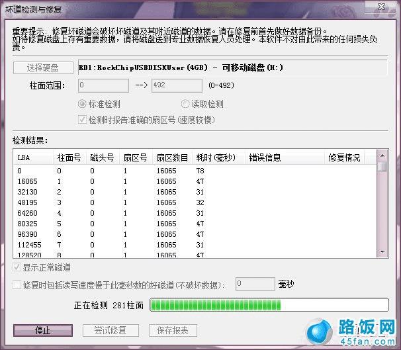Click the 柱面范围 label
The image size is (401, 350).
(47, 85)
